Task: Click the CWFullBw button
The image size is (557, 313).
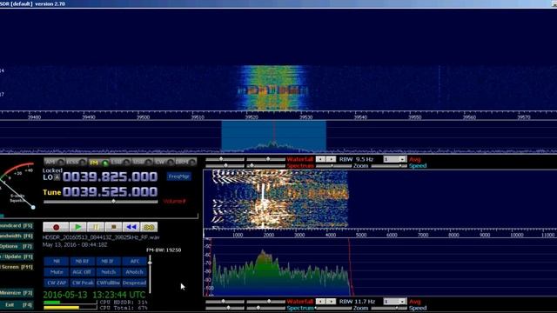Action: pos(108,283)
